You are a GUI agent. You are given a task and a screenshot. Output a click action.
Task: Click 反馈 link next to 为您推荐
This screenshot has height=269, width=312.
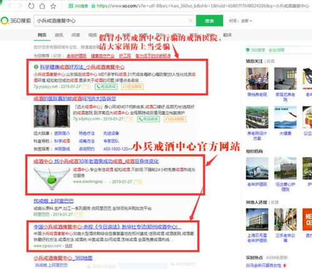58,56
